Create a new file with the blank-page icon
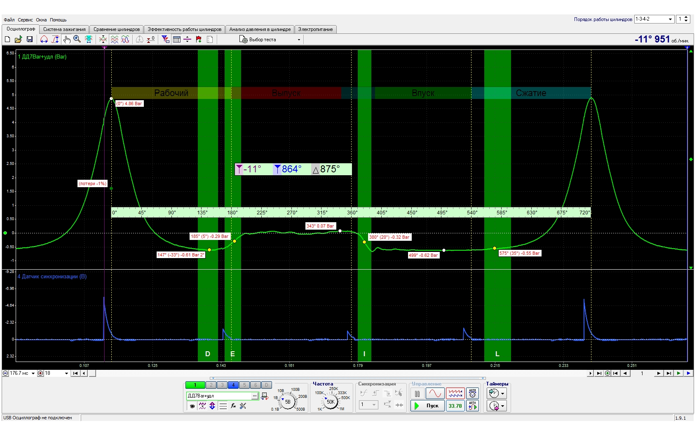 coord(7,39)
